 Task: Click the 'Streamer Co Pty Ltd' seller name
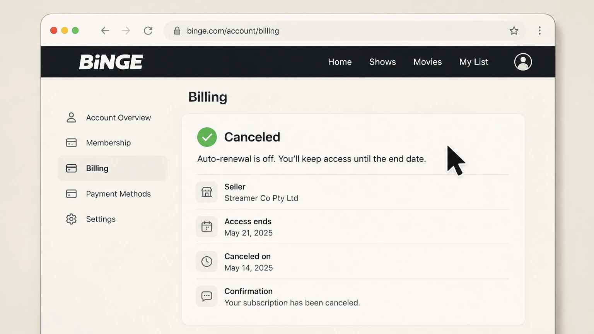click(x=261, y=198)
